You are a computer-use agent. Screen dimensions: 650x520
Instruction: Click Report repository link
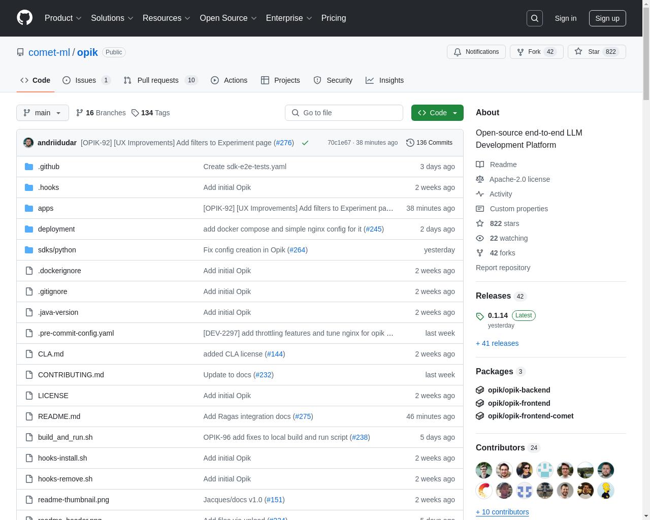pyautogui.click(x=503, y=268)
